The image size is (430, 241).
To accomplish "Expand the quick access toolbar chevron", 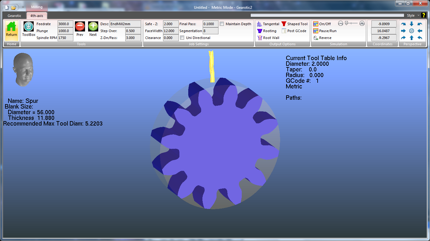I will tap(23, 7).
